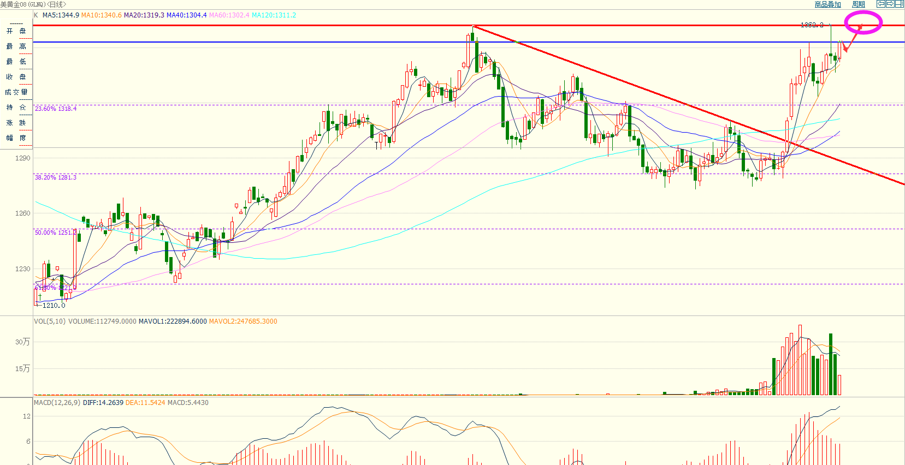Image resolution: width=905 pixels, height=465 pixels.
Task: Select the MA40:1304.4 indicator label
Action: pyautogui.click(x=187, y=15)
